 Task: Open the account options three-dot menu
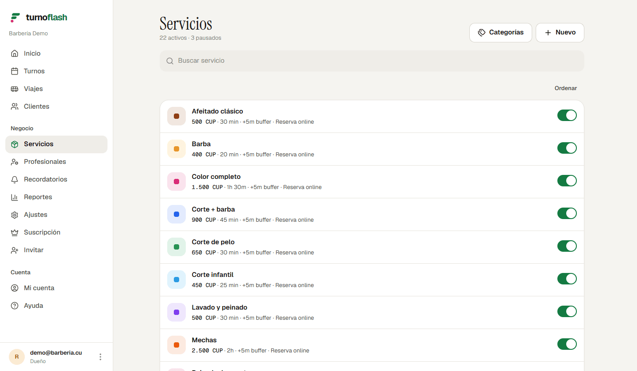point(100,357)
